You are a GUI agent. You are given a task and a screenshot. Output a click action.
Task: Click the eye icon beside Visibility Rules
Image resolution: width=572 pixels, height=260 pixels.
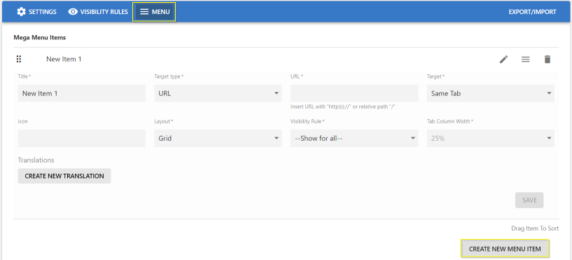coord(73,12)
